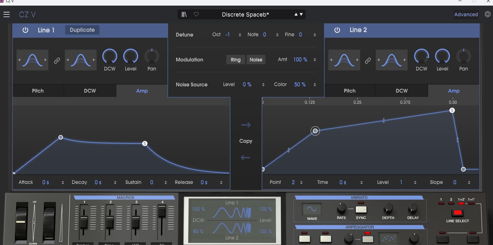The height and width of the screenshot is (245, 493).
Task: Select Line 2 envelope sustain point S
Action: point(452,110)
